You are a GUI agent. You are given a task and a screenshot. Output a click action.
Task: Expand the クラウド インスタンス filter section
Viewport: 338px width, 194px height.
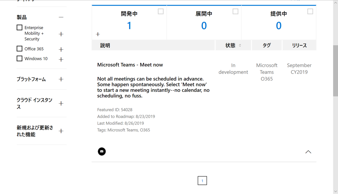click(x=61, y=103)
